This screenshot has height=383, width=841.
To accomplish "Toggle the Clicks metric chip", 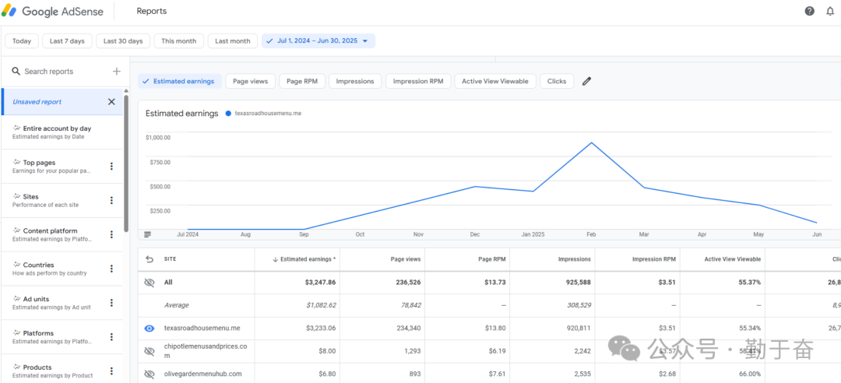I will (x=557, y=82).
